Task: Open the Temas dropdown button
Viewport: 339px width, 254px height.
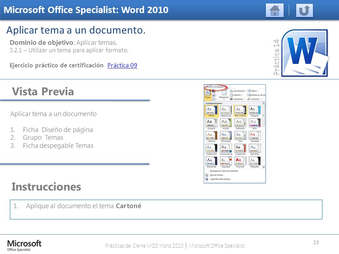Action: (x=208, y=95)
